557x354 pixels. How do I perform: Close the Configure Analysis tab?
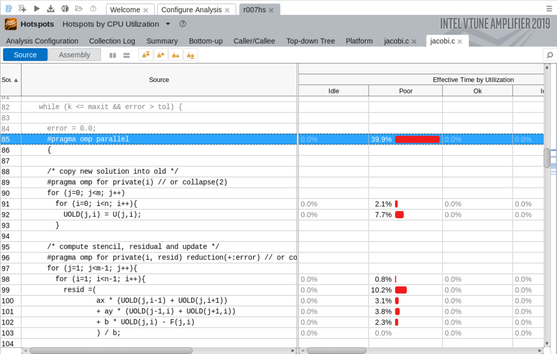(x=227, y=10)
